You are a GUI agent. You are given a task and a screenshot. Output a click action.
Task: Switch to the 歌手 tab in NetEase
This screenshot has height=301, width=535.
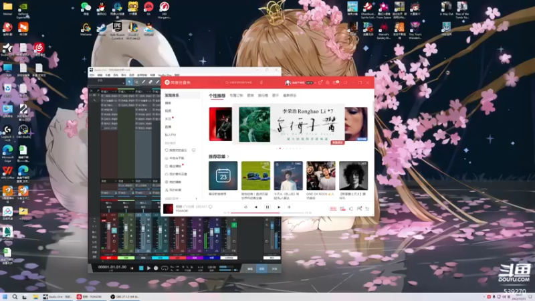[x=276, y=96]
